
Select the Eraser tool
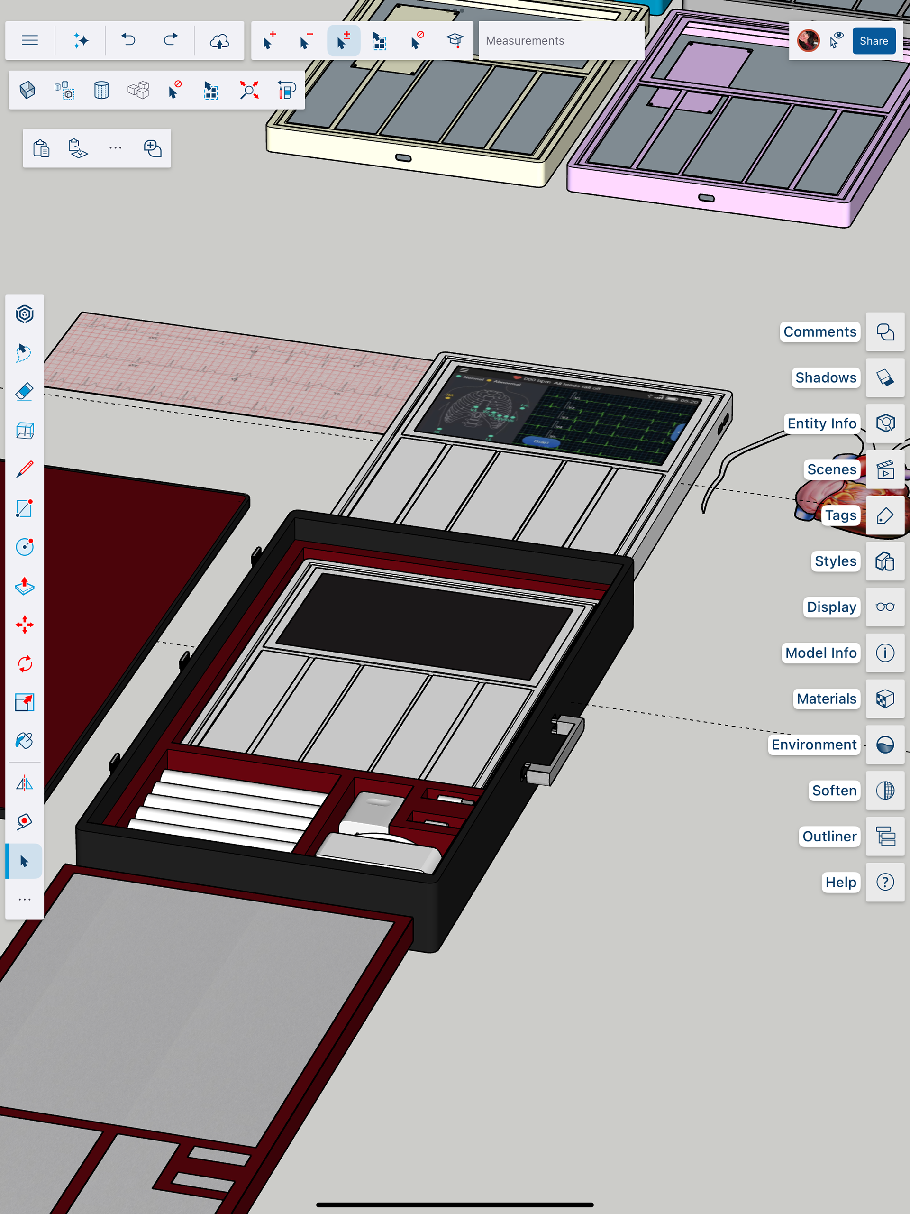24,392
